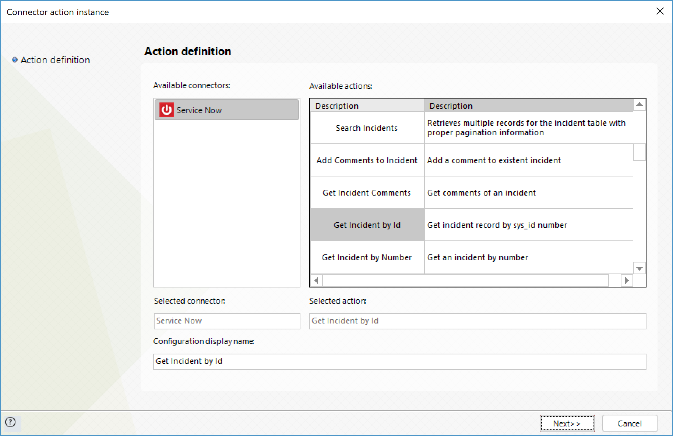Click the scroll up arrow in actions list
This screenshot has width=673, height=436.
coord(639,105)
